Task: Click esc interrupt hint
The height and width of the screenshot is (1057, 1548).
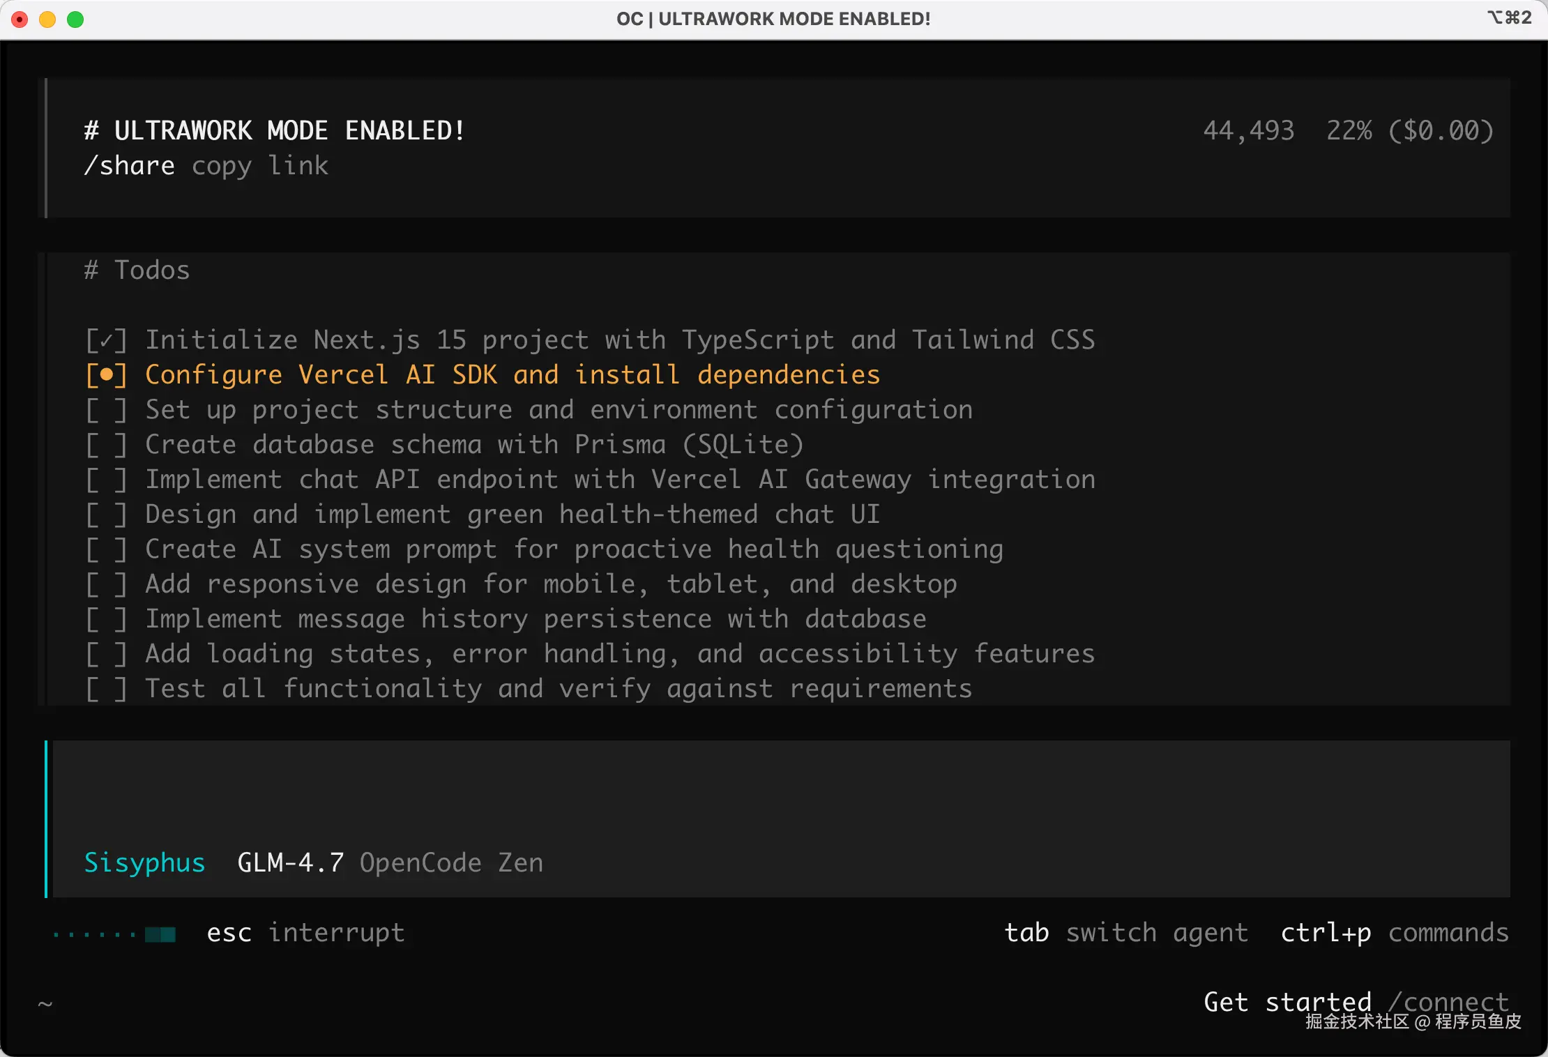Action: coord(305,932)
